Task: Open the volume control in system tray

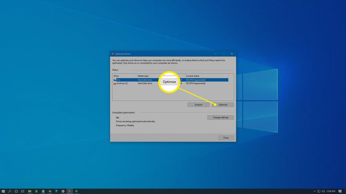Action: (x=323, y=191)
